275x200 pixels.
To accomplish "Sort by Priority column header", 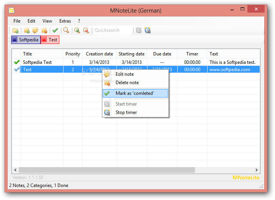I will pyautogui.click(x=73, y=54).
